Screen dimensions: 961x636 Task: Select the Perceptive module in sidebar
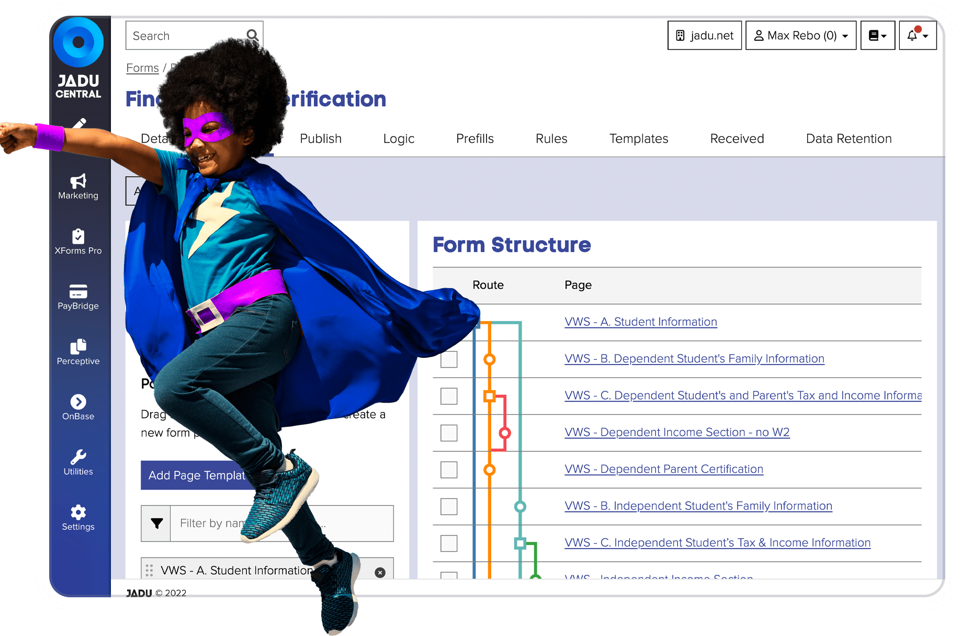click(x=78, y=351)
